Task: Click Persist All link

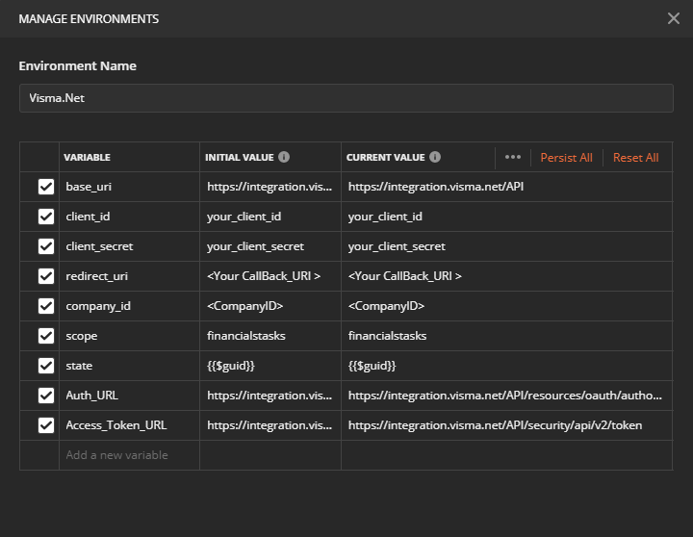Action: tap(566, 158)
